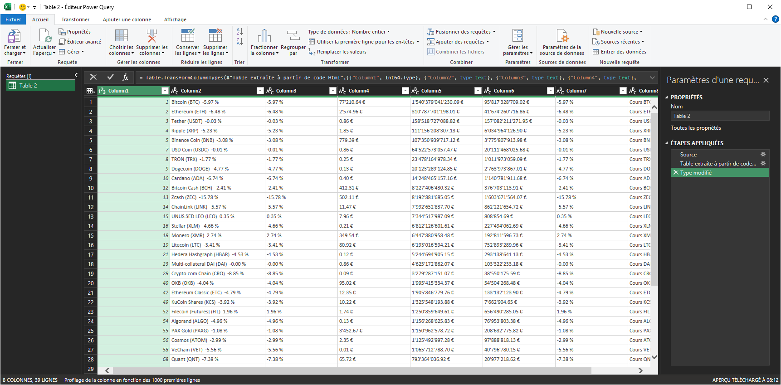Viewport: 781px width, 385px height.
Task: Confirm the formula with the checkmark
Action: (x=110, y=77)
